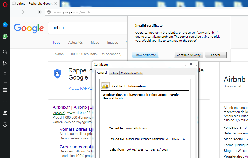
Task: Click the certificate warning icon
Action: 105,85
